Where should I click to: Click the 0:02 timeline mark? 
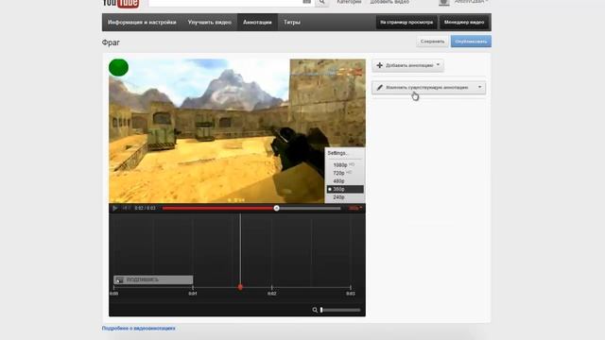(271, 294)
